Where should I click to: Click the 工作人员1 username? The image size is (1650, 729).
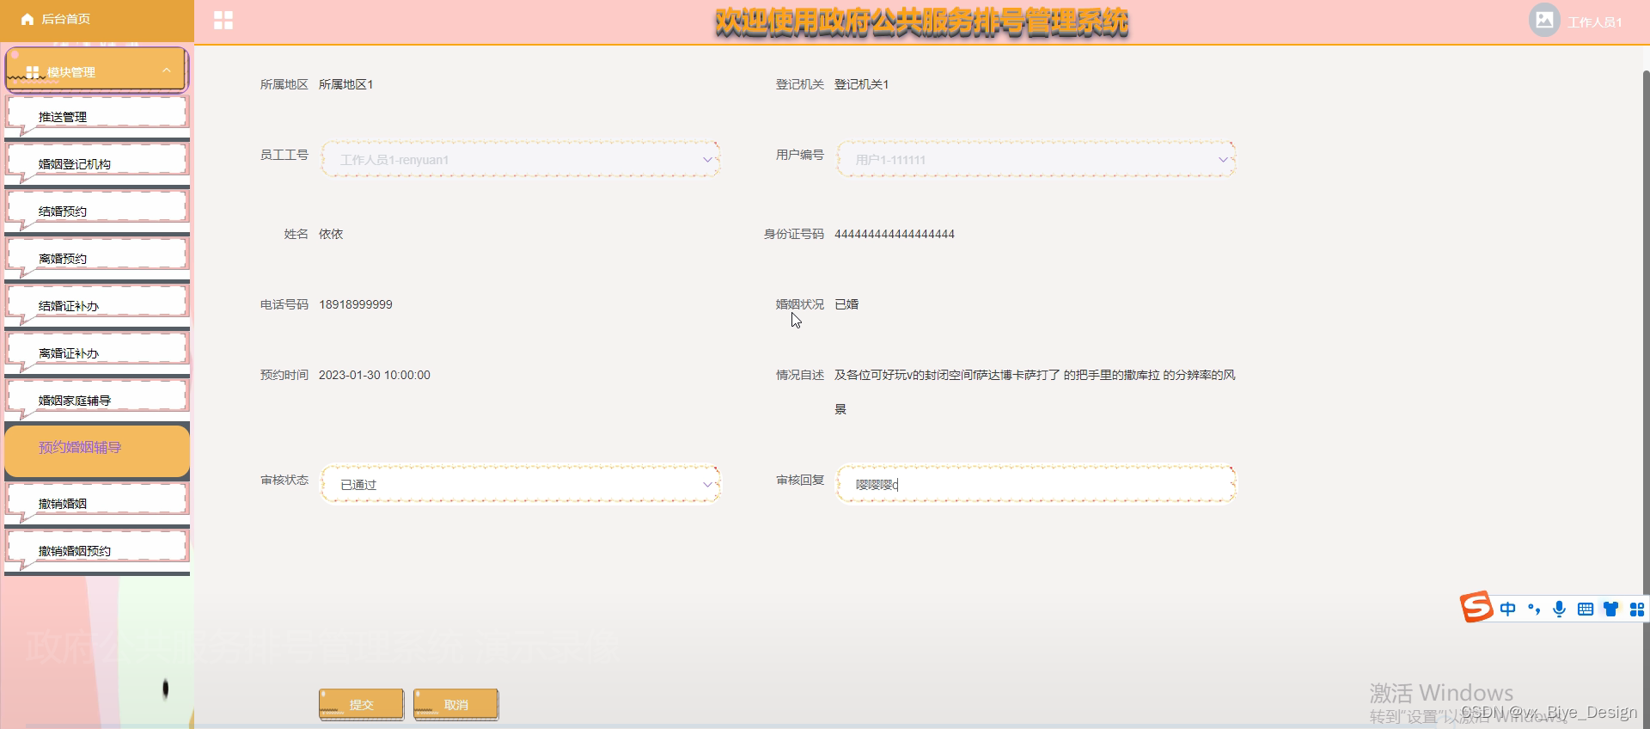1595,22
